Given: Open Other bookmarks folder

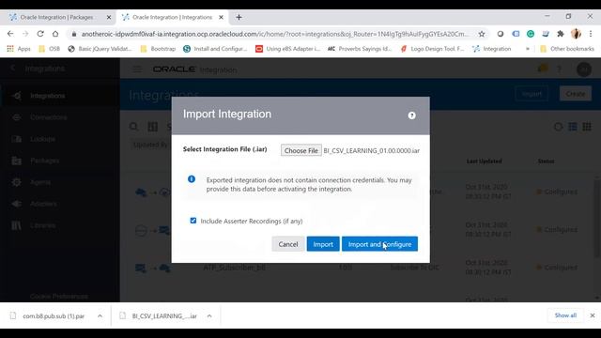Looking at the screenshot, I should [567, 49].
